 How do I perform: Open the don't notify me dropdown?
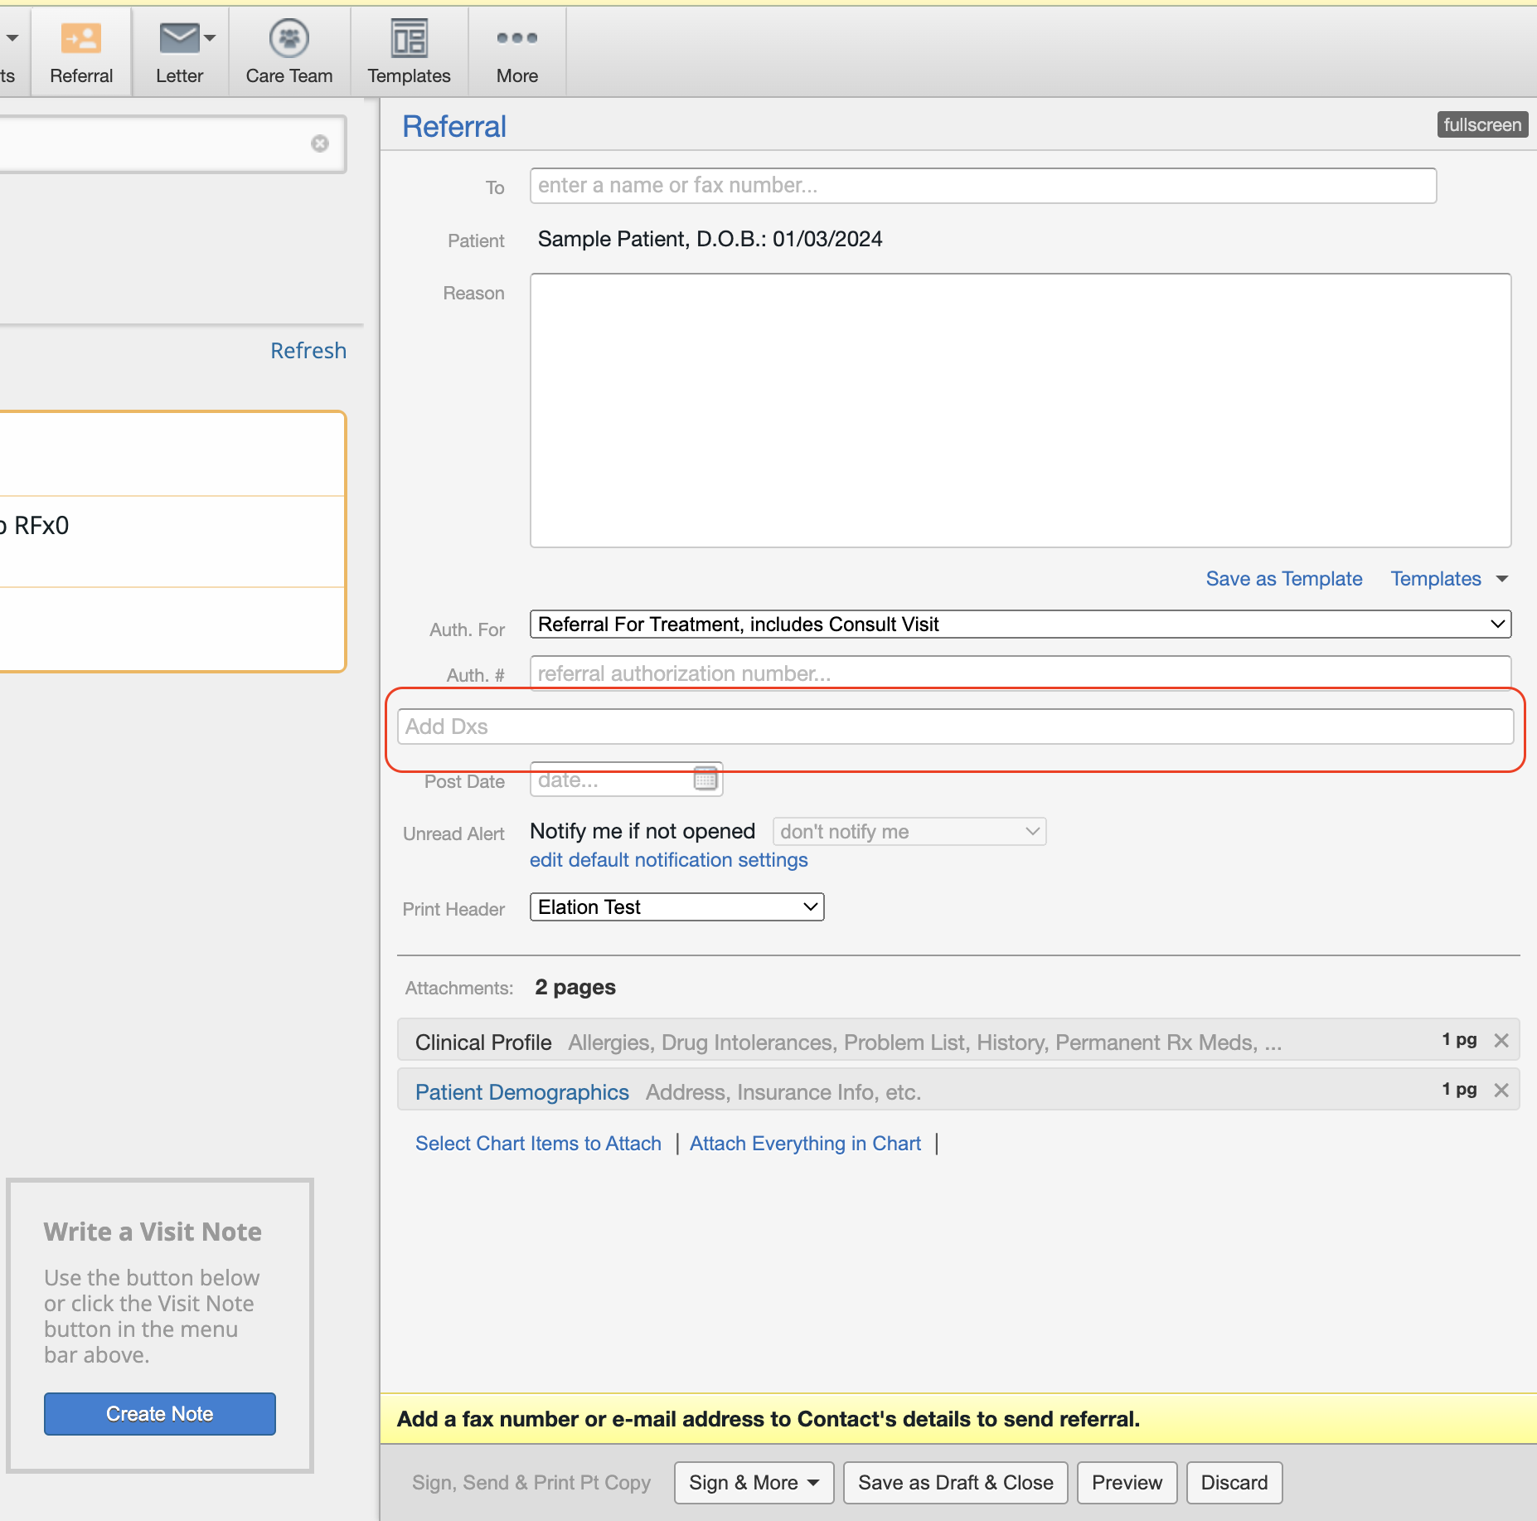pos(909,832)
